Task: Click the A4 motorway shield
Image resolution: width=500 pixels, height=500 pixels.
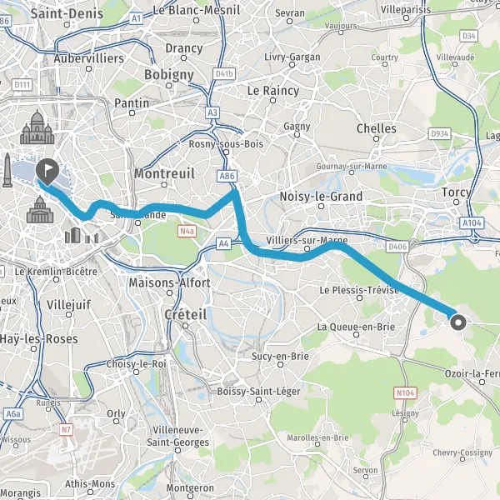Action: coord(223,244)
